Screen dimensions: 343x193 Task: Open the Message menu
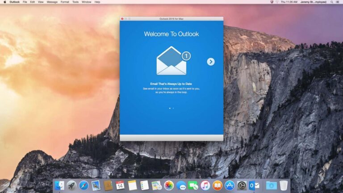pos(52,2)
